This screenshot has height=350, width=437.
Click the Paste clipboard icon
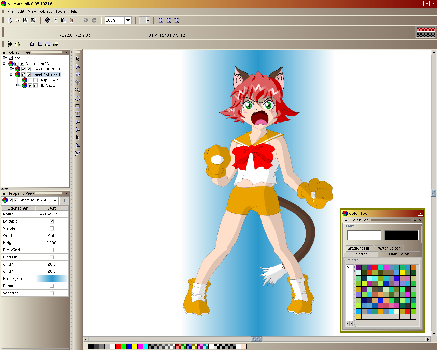(71, 20)
